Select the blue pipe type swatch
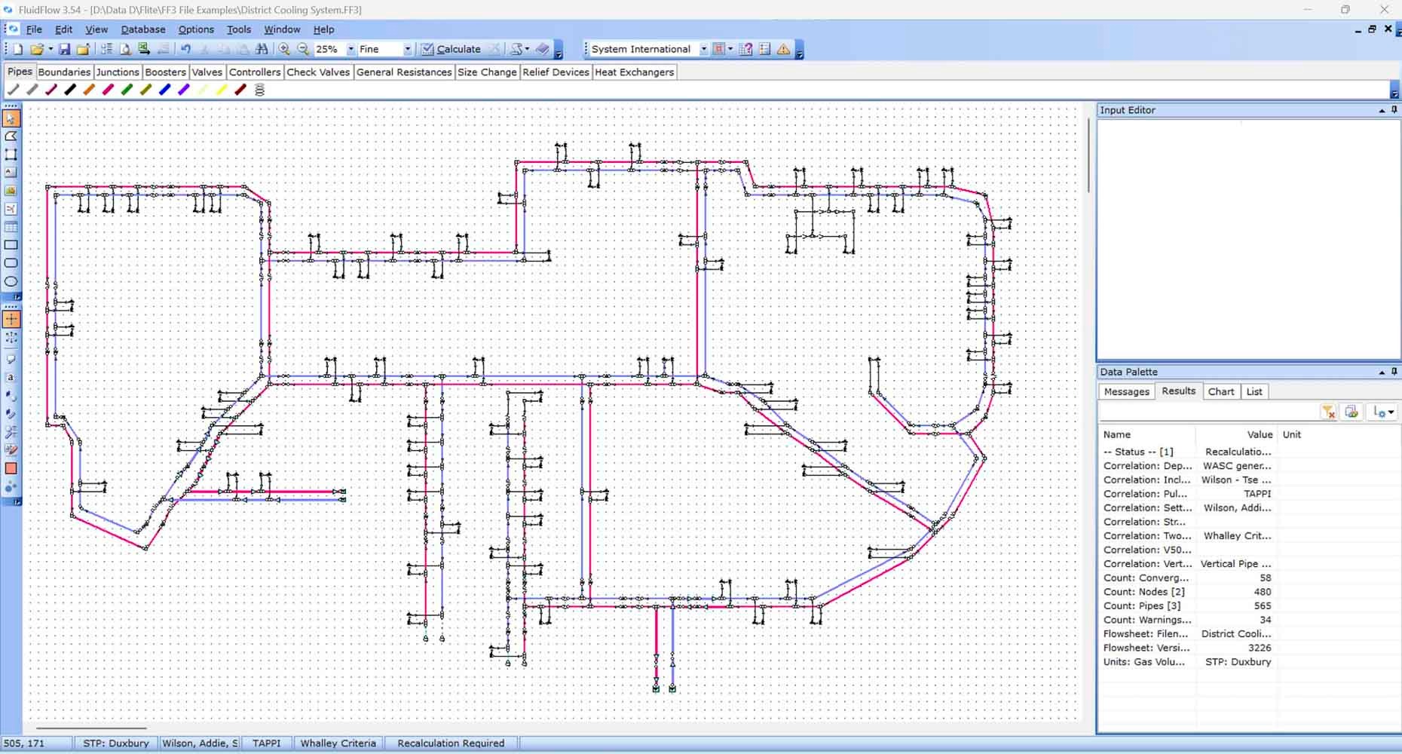 pos(165,90)
